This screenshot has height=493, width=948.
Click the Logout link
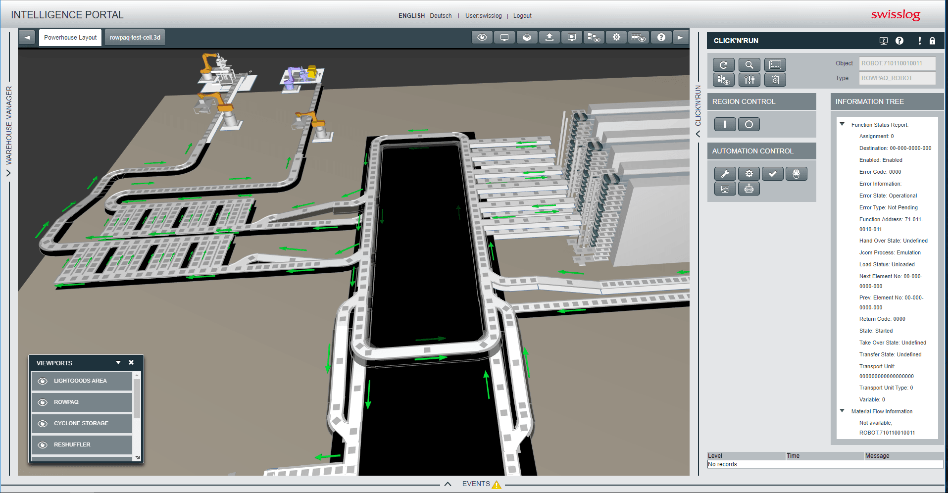(522, 16)
